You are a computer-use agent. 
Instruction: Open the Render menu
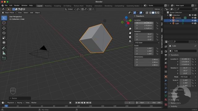(x=17, y=6)
